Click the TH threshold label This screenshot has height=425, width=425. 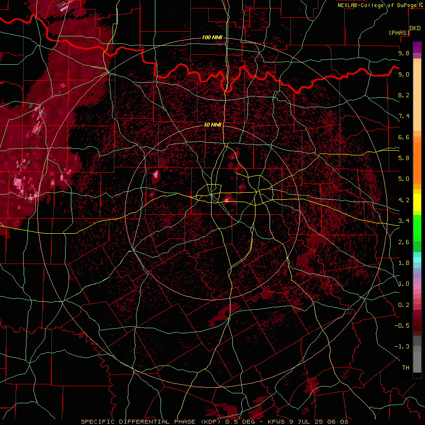tap(406, 368)
